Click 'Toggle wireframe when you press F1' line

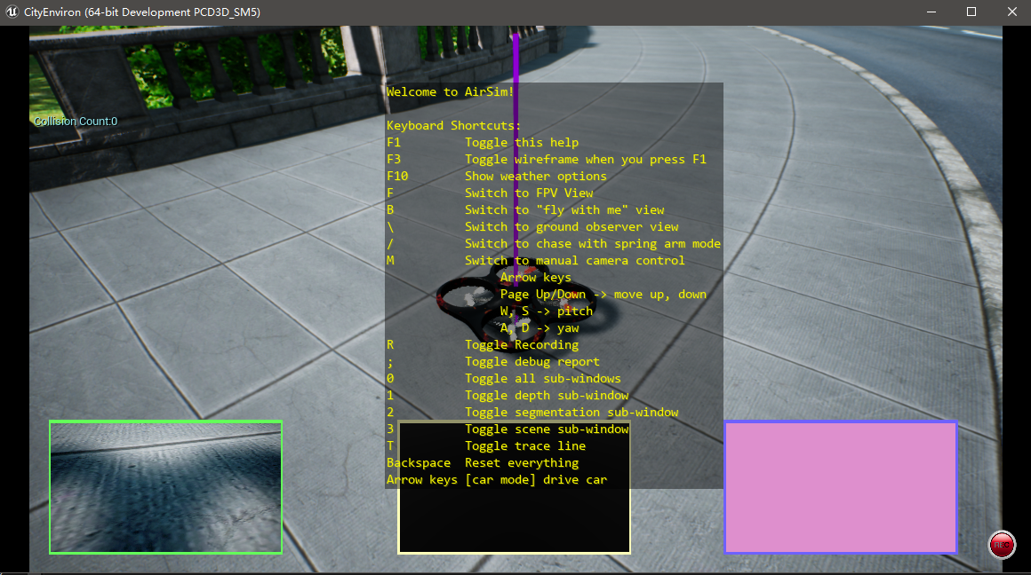(585, 159)
